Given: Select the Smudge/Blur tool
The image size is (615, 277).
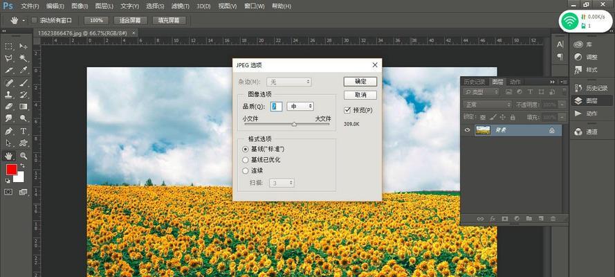Looking at the screenshot, I should click(x=8, y=118).
